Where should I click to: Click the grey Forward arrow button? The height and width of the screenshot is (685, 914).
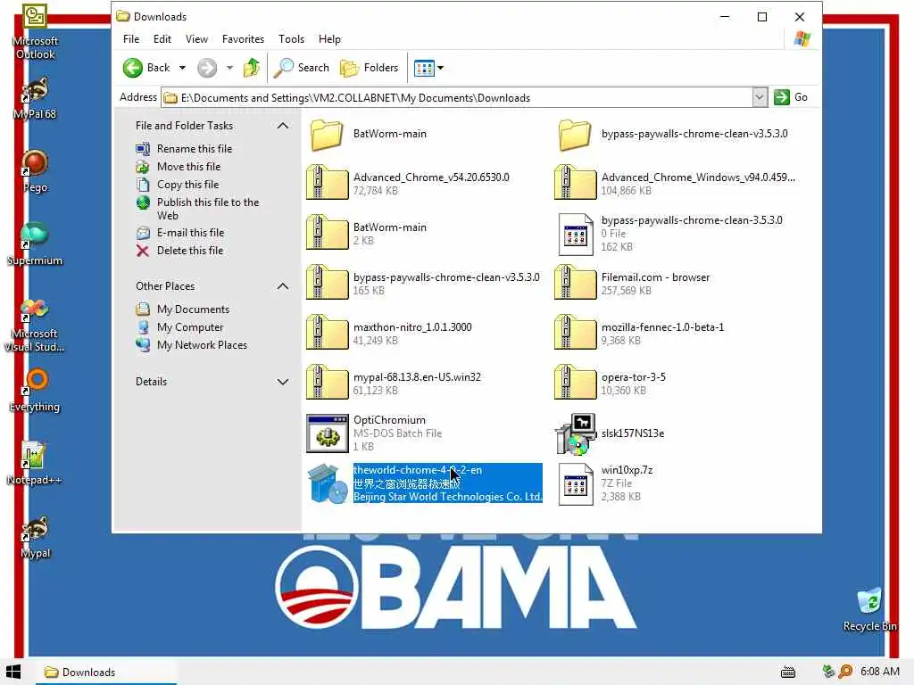207,68
